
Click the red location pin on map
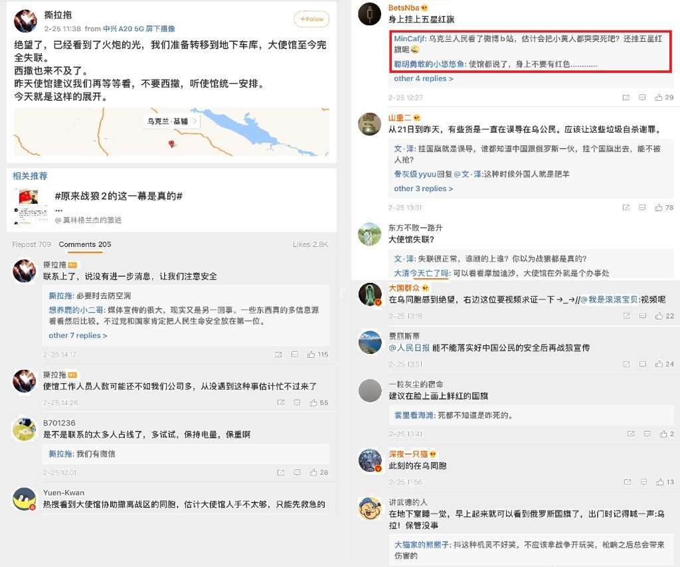(171, 143)
